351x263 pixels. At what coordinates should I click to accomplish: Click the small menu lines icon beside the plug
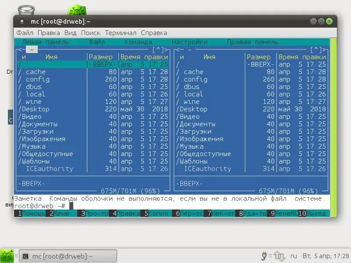(x=270, y=256)
